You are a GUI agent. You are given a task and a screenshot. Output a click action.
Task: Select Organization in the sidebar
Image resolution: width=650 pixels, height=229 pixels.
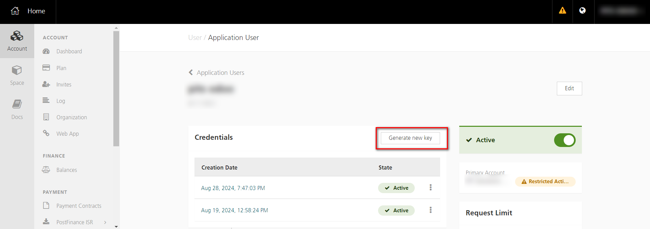tap(72, 117)
